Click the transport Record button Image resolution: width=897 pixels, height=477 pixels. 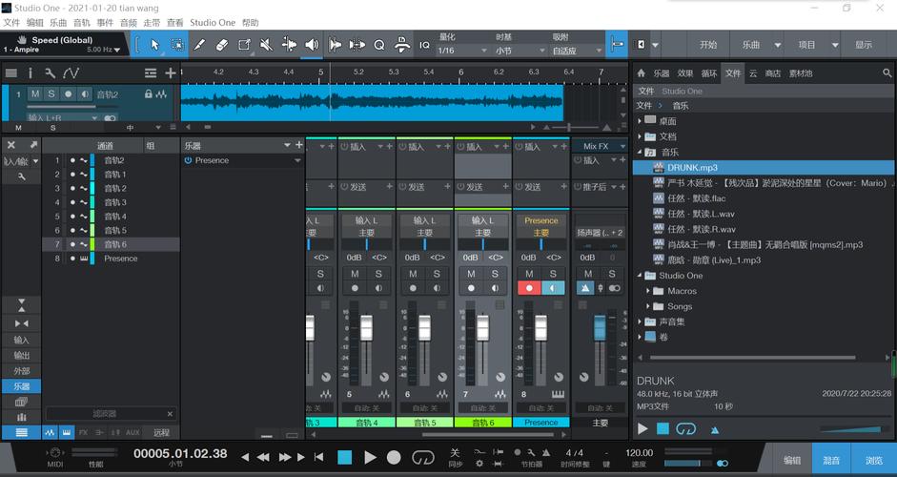tap(394, 457)
